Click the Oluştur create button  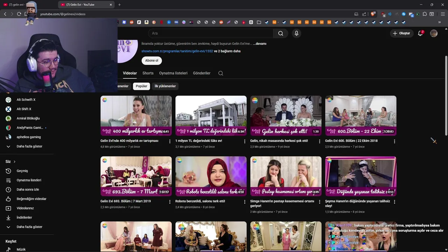point(401,33)
